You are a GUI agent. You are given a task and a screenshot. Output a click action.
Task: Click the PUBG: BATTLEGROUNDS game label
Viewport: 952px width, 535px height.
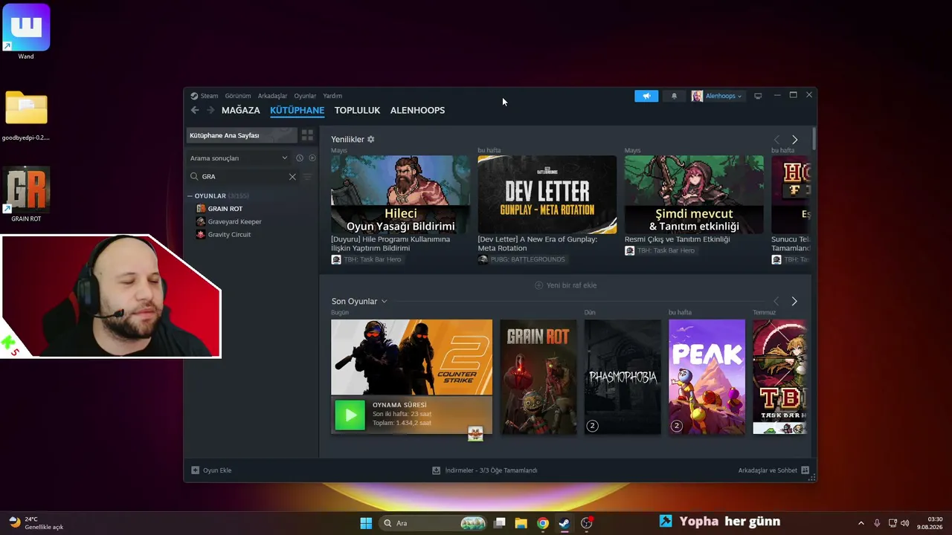click(x=528, y=259)
